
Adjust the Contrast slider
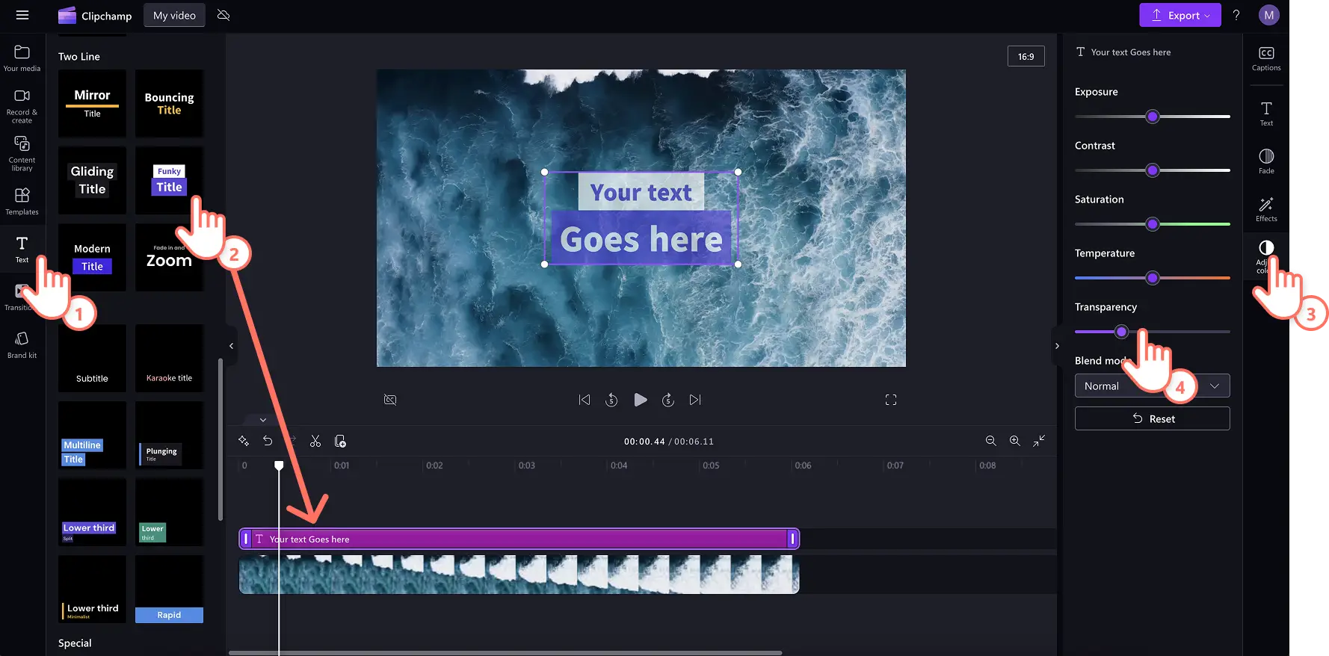1152,170
